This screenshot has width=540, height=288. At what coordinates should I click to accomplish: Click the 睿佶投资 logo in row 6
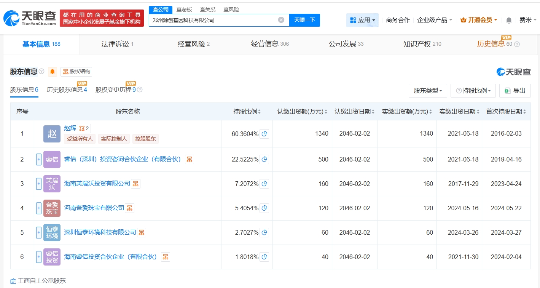52,257
